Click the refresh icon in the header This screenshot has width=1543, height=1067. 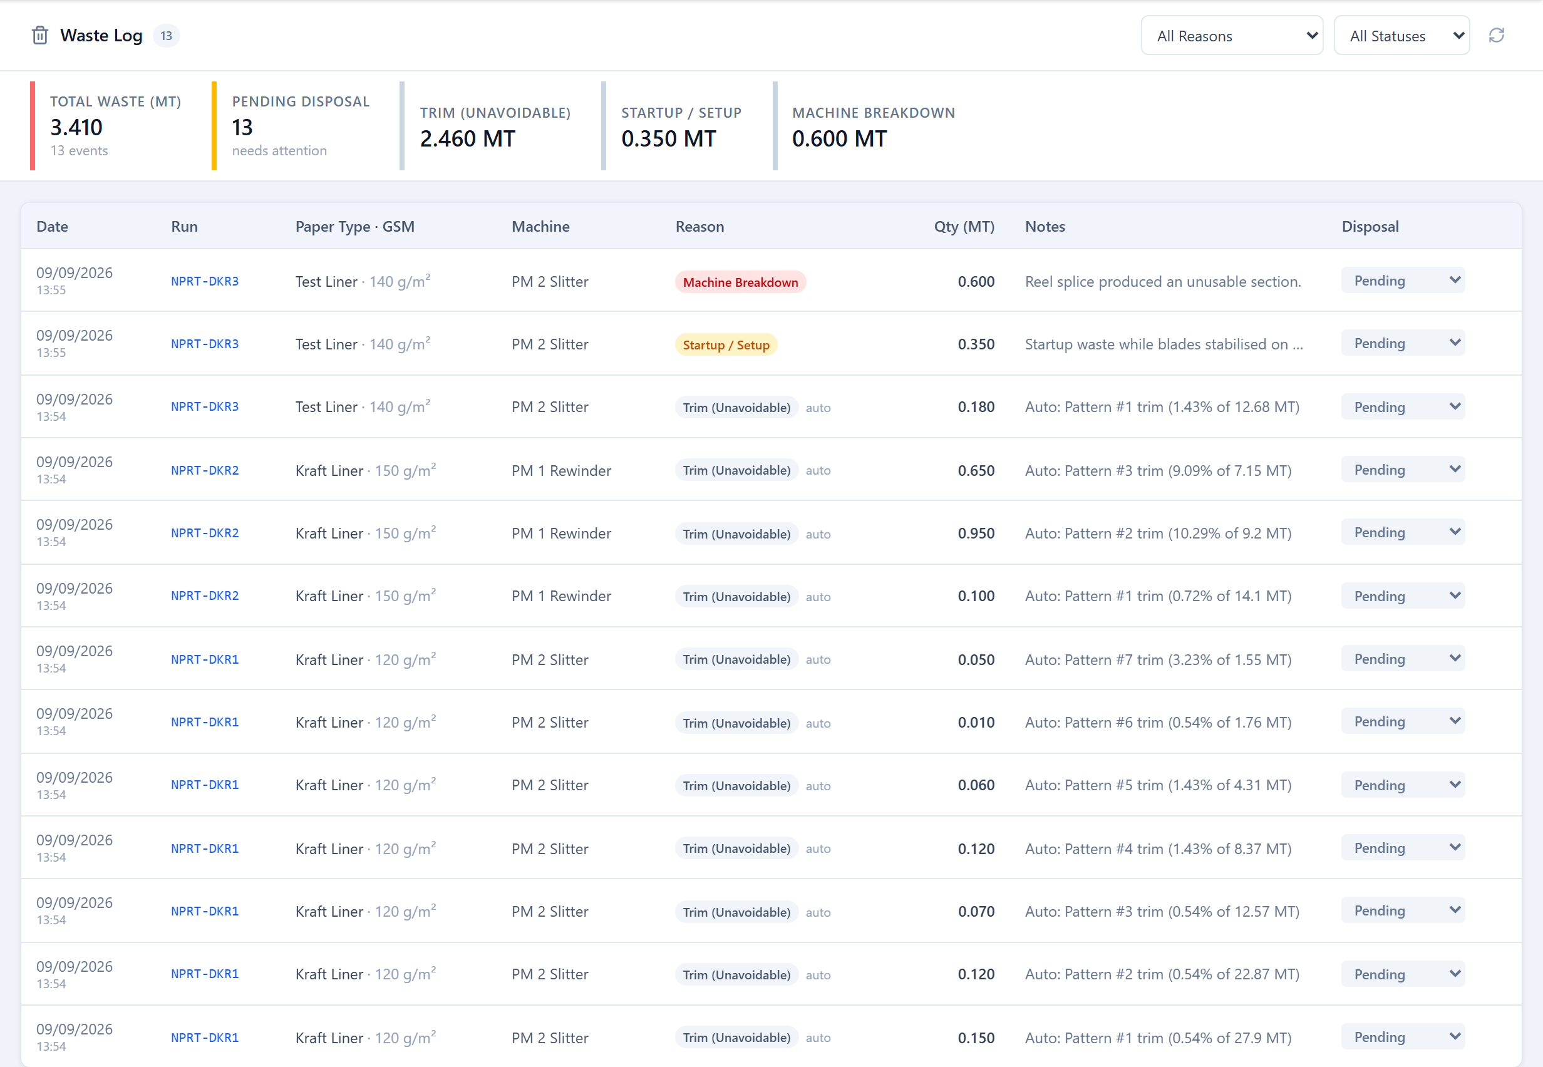coord(1496,36)
